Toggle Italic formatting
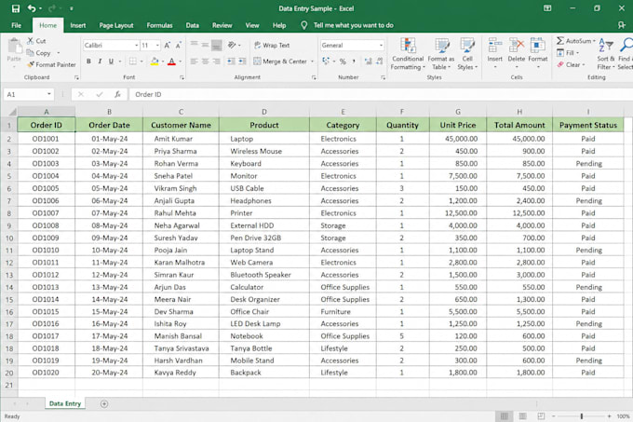The height and width of the screenshot is (422, 633). coord(100,61)
